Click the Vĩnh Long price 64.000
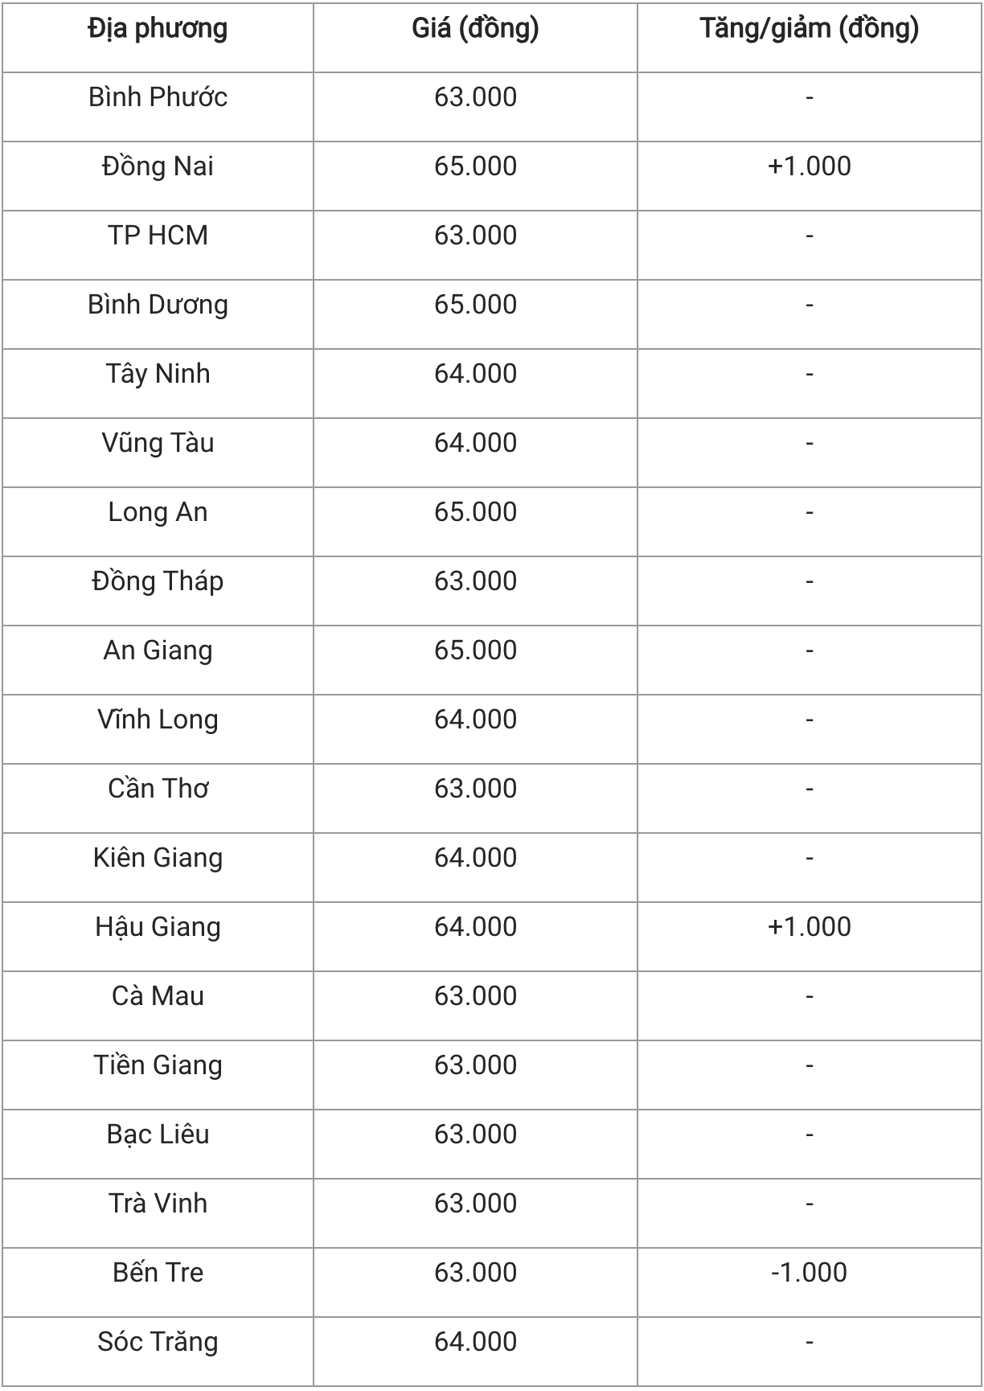 pos(475,720)
